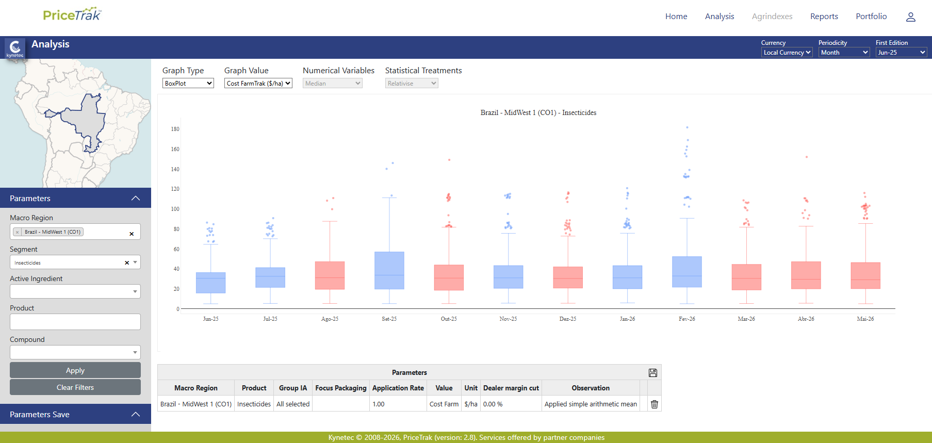Screen dimensions: 932x443
Task: Open the Graph Value Cost FarmTrak dropdown
Action: click(258, 83)
